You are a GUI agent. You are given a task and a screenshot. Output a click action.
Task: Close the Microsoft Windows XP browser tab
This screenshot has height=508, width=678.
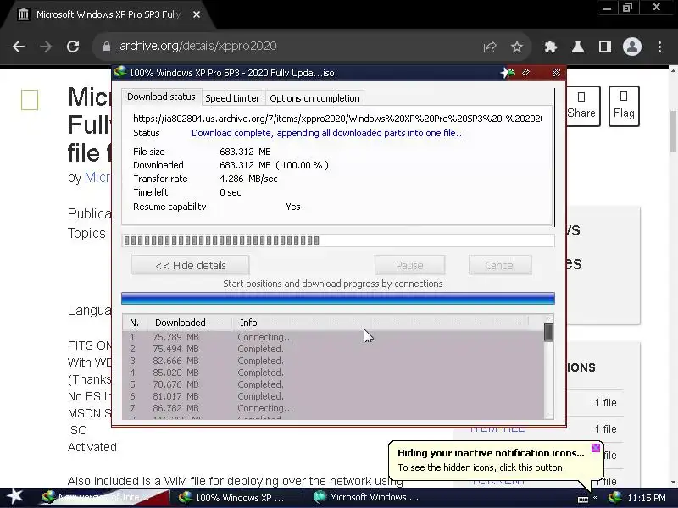coord(197,14)
